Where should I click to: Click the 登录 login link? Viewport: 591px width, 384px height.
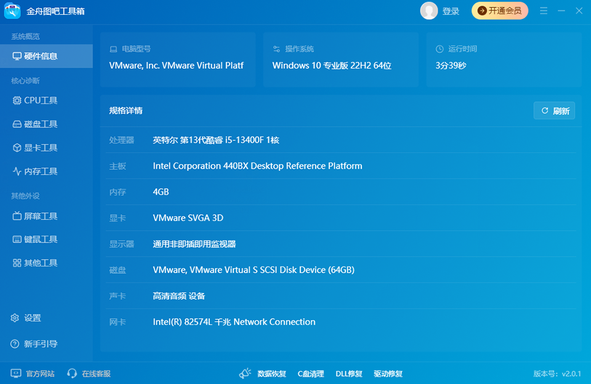[x=451, y=11]
